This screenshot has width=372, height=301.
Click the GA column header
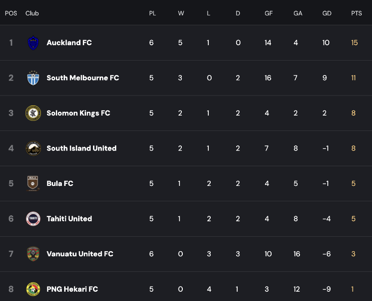tap(298, 13)
